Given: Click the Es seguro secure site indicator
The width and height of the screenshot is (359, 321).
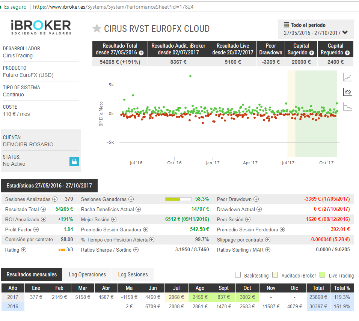Looking at the screenshot, I should pyautogui.click(x=15, y=7).
